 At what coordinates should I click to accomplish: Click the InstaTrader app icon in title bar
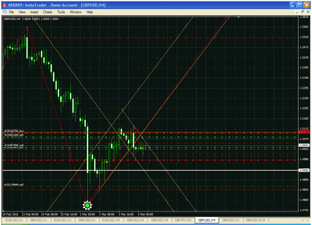pos(4,5)
